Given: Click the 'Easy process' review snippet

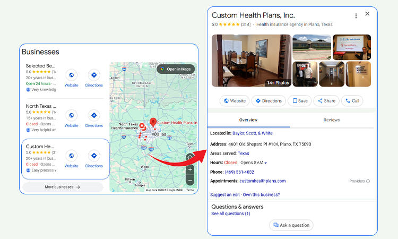Looking at the screenshot, I should point(43,170).
